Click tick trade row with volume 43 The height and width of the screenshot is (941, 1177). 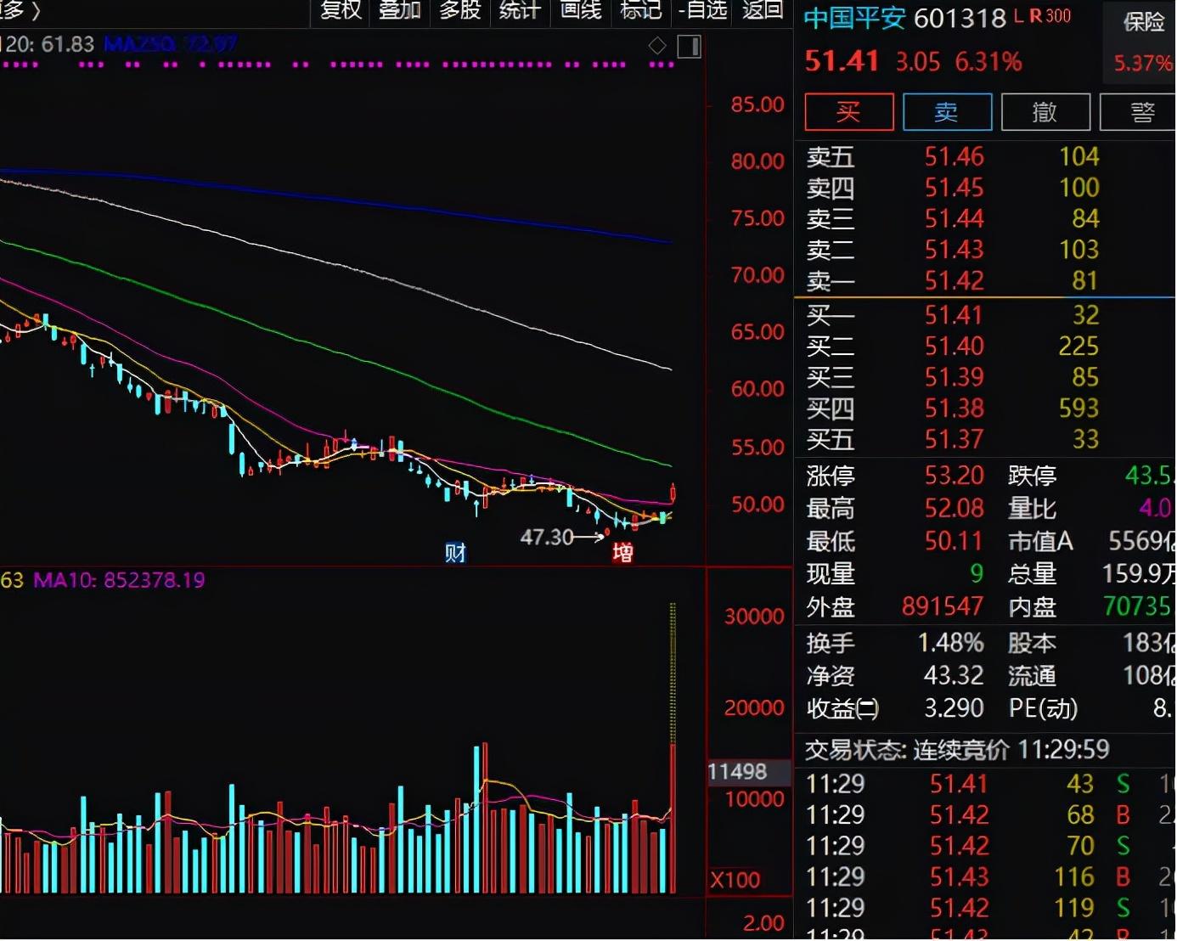(985, 784)
